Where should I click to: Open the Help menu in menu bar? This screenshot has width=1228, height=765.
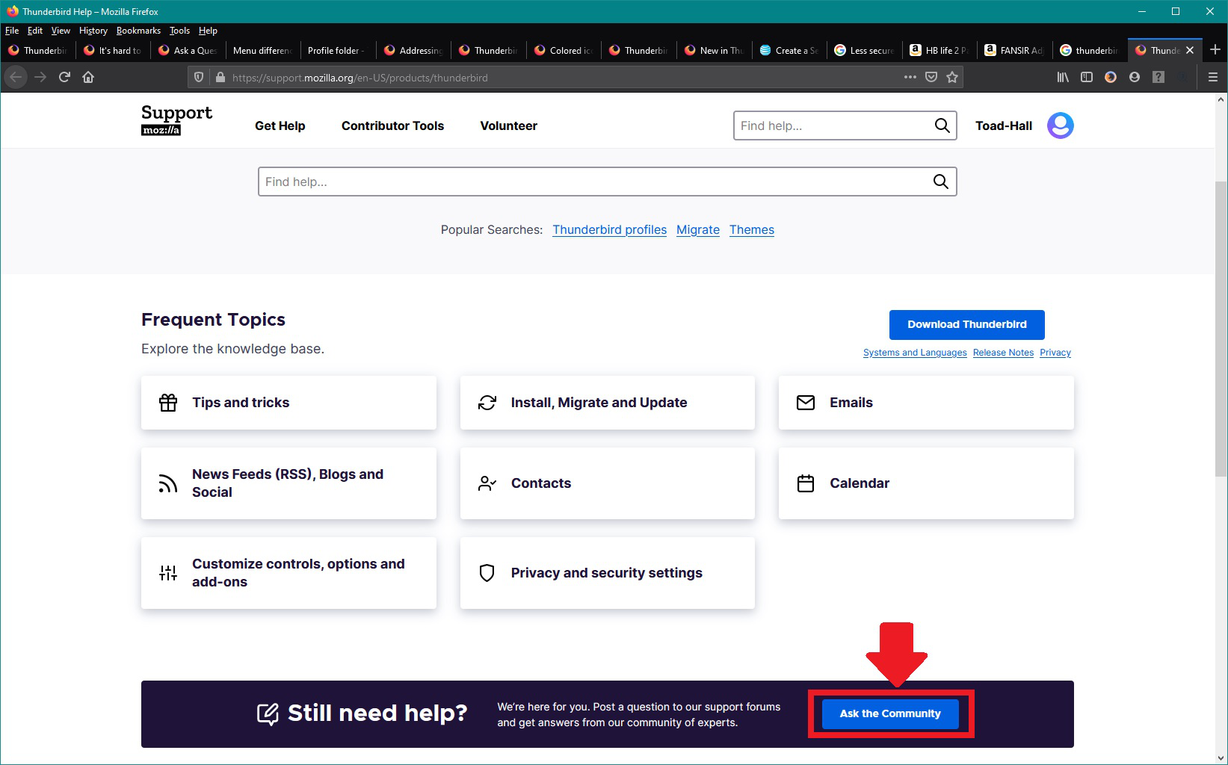[208, 31]
